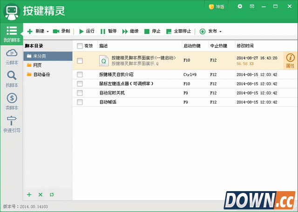
Task: Check the 鼠标左键连点器 row checkbox
Action: (80, 84)
